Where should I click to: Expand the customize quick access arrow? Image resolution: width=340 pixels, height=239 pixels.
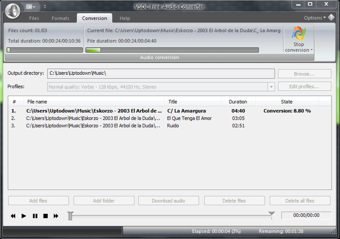coord(45,7)
